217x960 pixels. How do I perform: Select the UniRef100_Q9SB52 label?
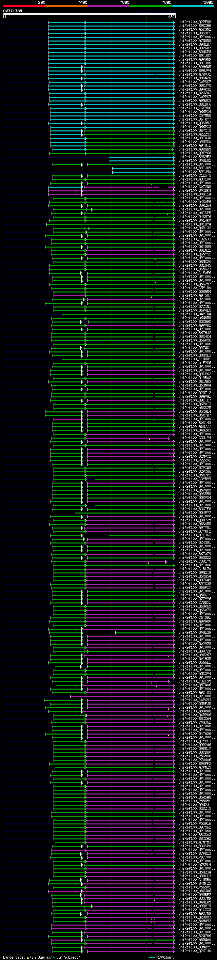pos(195,123)
